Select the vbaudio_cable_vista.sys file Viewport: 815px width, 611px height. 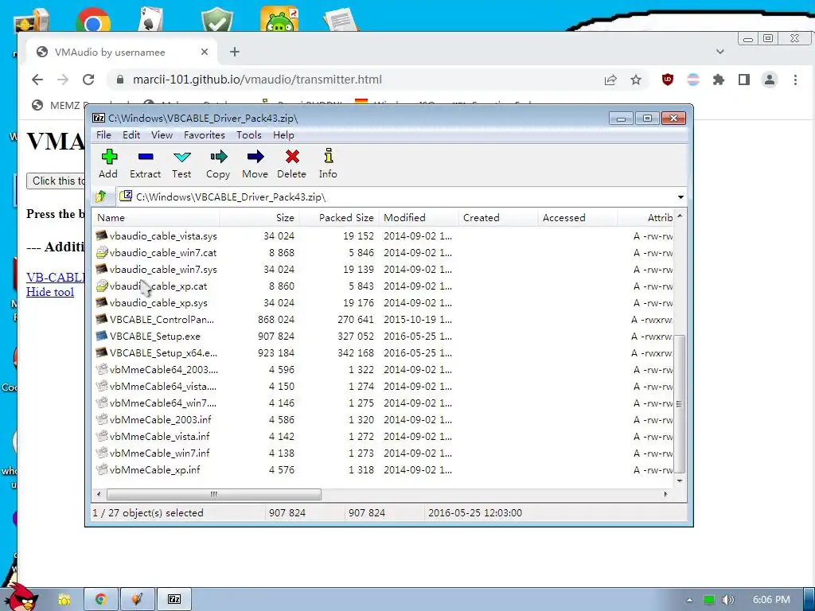tap(163, 235)
